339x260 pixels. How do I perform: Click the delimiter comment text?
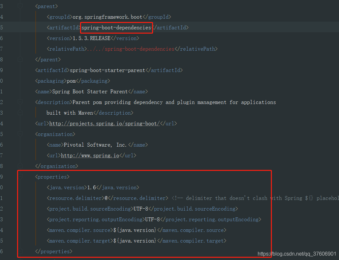(255, 198)
